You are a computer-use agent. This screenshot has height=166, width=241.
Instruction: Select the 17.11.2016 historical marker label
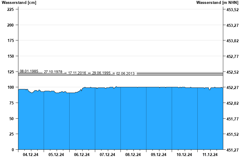[77, 73]
